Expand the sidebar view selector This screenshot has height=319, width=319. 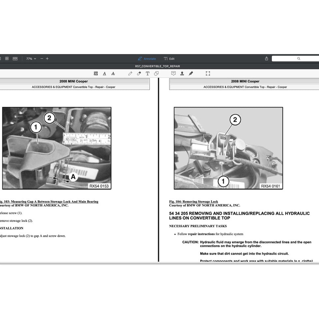point(0,58)
